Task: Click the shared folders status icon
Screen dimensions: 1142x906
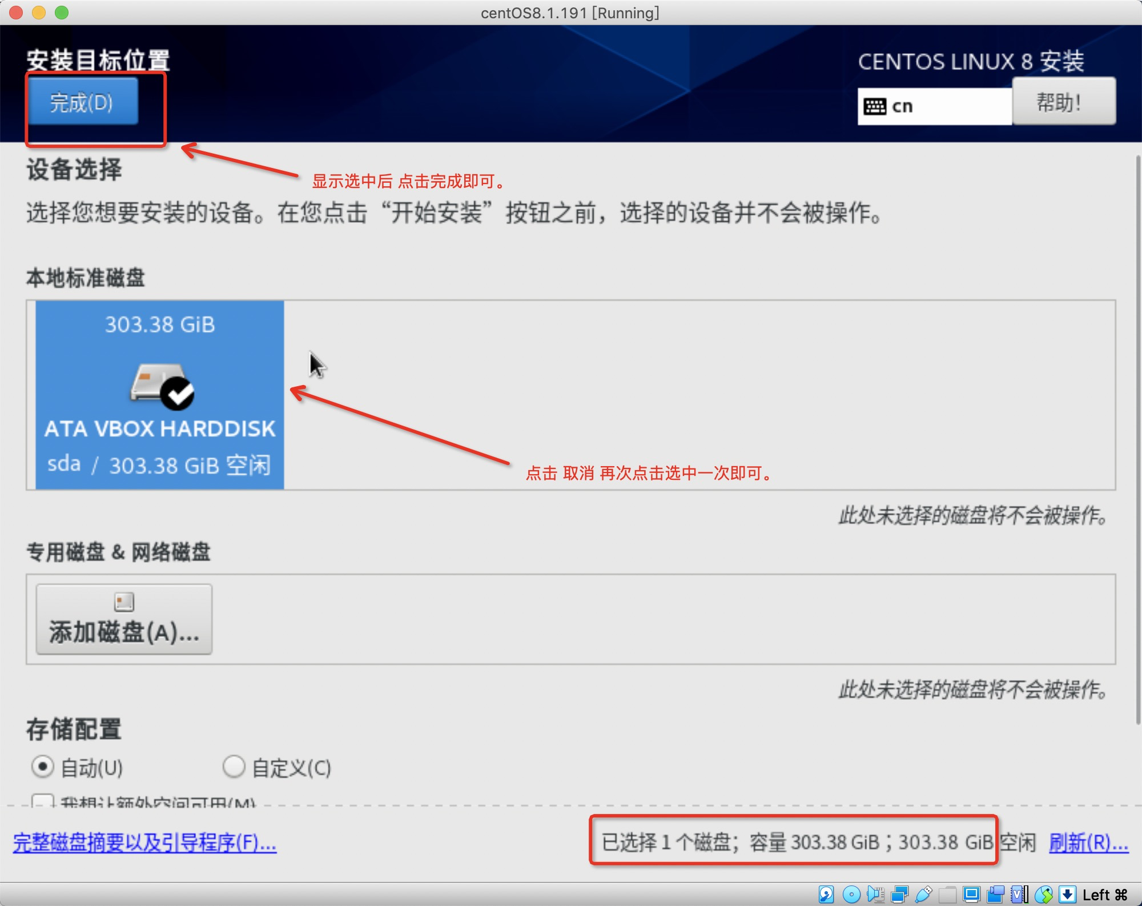Action: coord(947,894)
